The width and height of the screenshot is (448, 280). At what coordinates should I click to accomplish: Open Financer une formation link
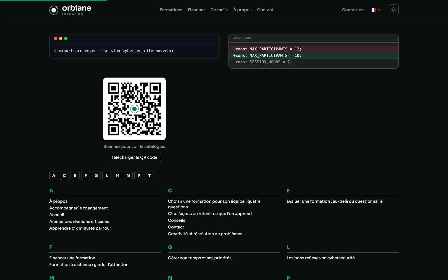click(x=72, y=258)
